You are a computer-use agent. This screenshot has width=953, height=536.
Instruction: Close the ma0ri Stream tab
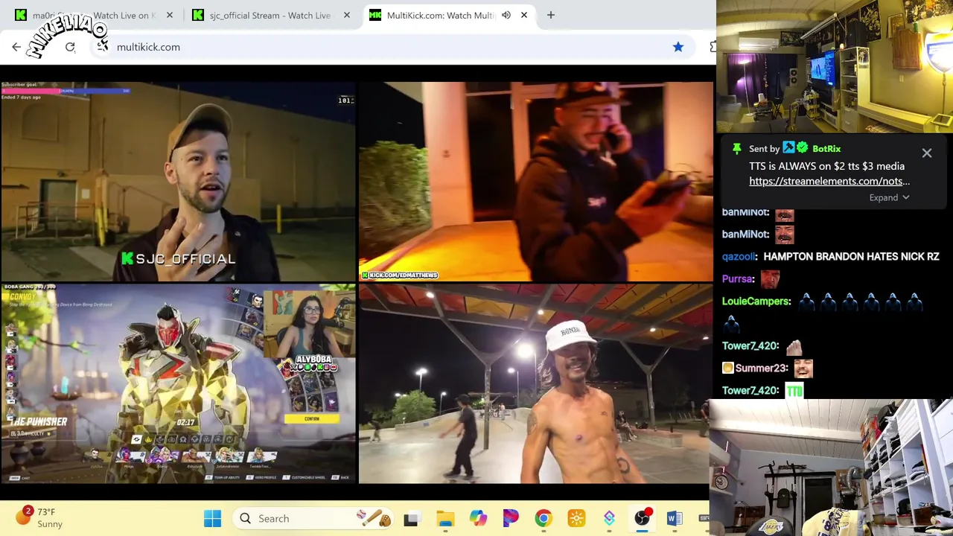click(170, 15)
